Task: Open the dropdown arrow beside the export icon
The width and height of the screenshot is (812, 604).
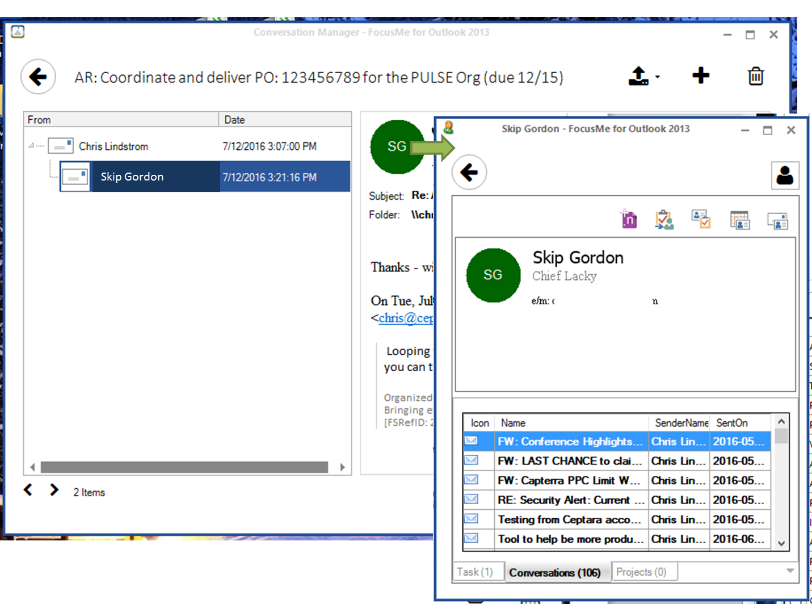Action: click(x=658, y=77)
